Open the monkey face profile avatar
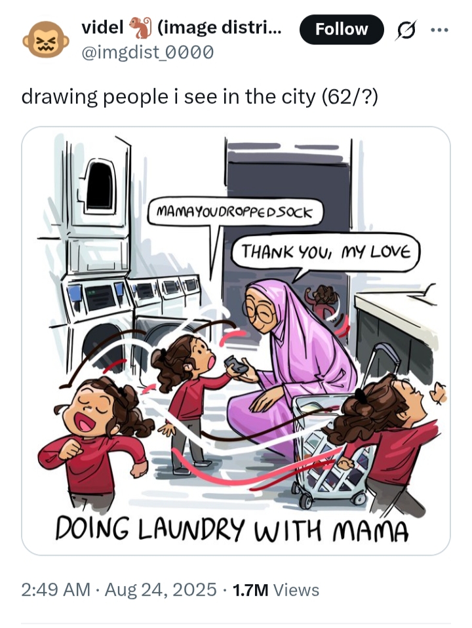The height and width of the screenshot is (628, 472). point(45,39)
